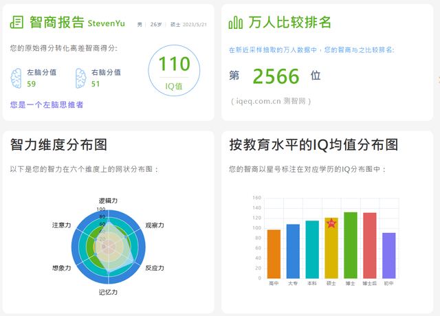
Task: Click the 110 IQ value circle
Action: click(x=174, y=70)
